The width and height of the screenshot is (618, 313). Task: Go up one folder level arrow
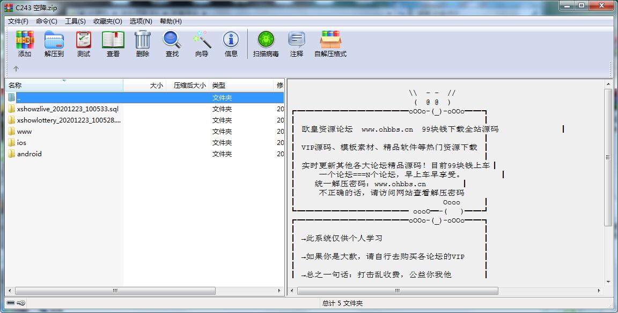pos(16,69)
